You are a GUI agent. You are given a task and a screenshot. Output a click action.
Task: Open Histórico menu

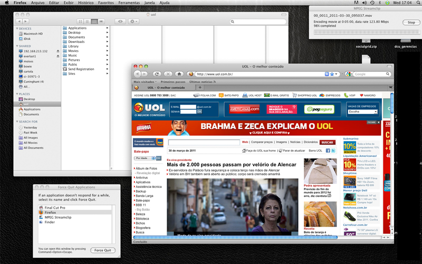(x=86, y=3)
